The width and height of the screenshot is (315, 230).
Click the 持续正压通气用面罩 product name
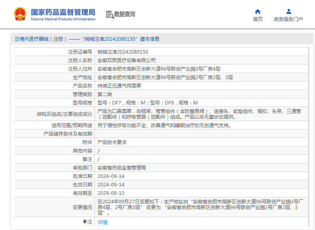119,86
